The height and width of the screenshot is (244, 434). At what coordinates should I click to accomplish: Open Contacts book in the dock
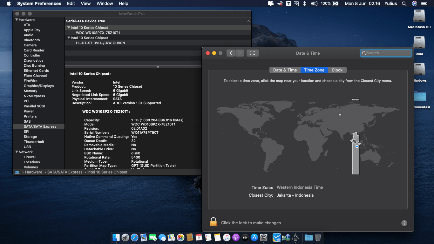pyautogui.click(x=190, y=237)
